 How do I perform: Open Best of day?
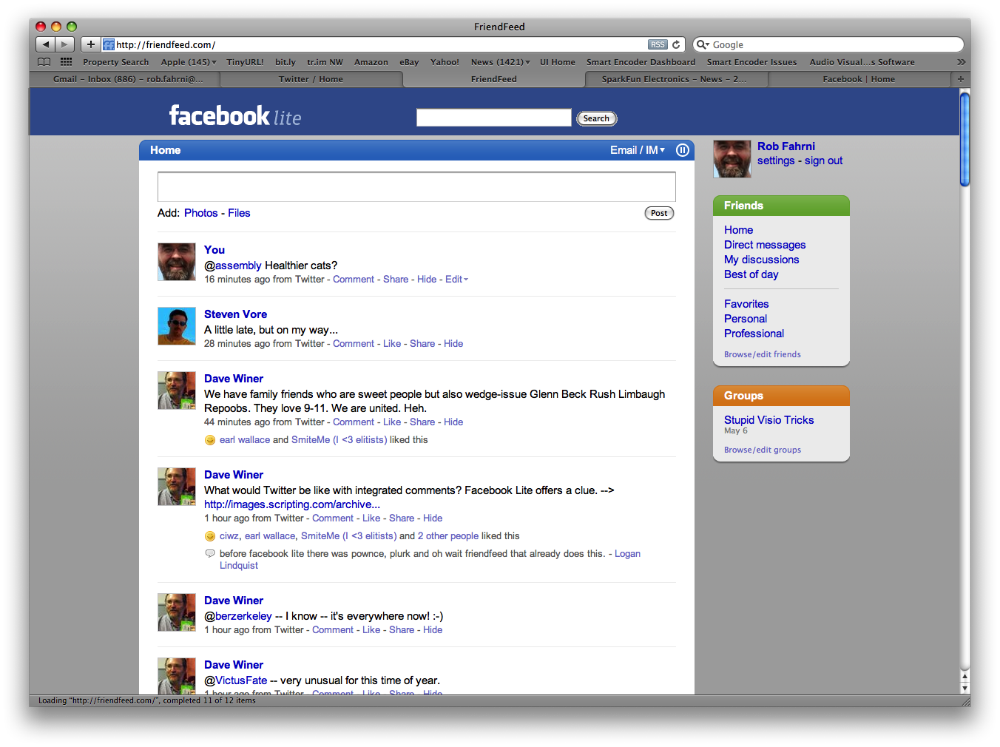coord(751,274)
